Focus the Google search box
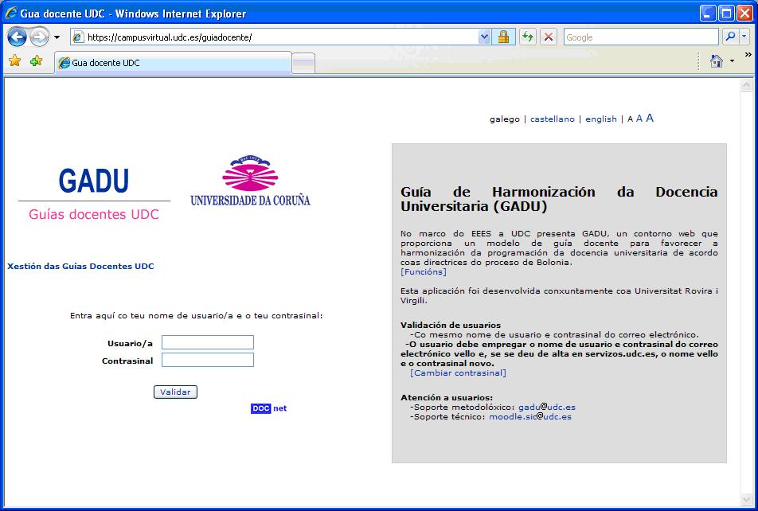The image size is (758, 511). [x=641, y=37]
